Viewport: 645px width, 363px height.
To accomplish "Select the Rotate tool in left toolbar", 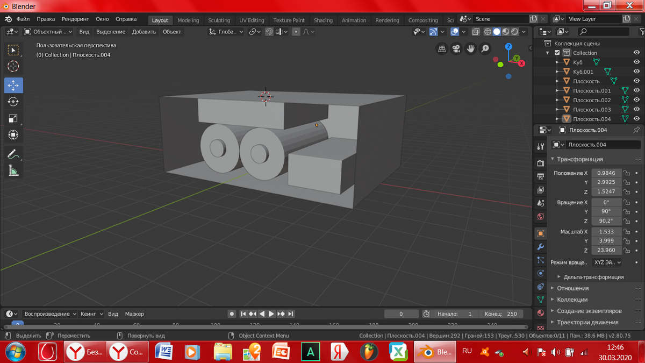I will pyautogui.click(x=13, y=102).
